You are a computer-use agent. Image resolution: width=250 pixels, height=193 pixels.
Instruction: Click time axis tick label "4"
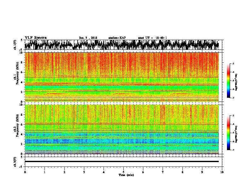coord(104,172)
